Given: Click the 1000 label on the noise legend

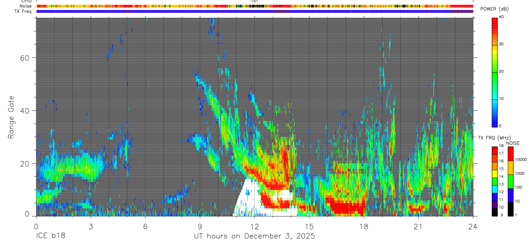Looking at the screenshot, I should pyautogui.click(x=519, y=173).
